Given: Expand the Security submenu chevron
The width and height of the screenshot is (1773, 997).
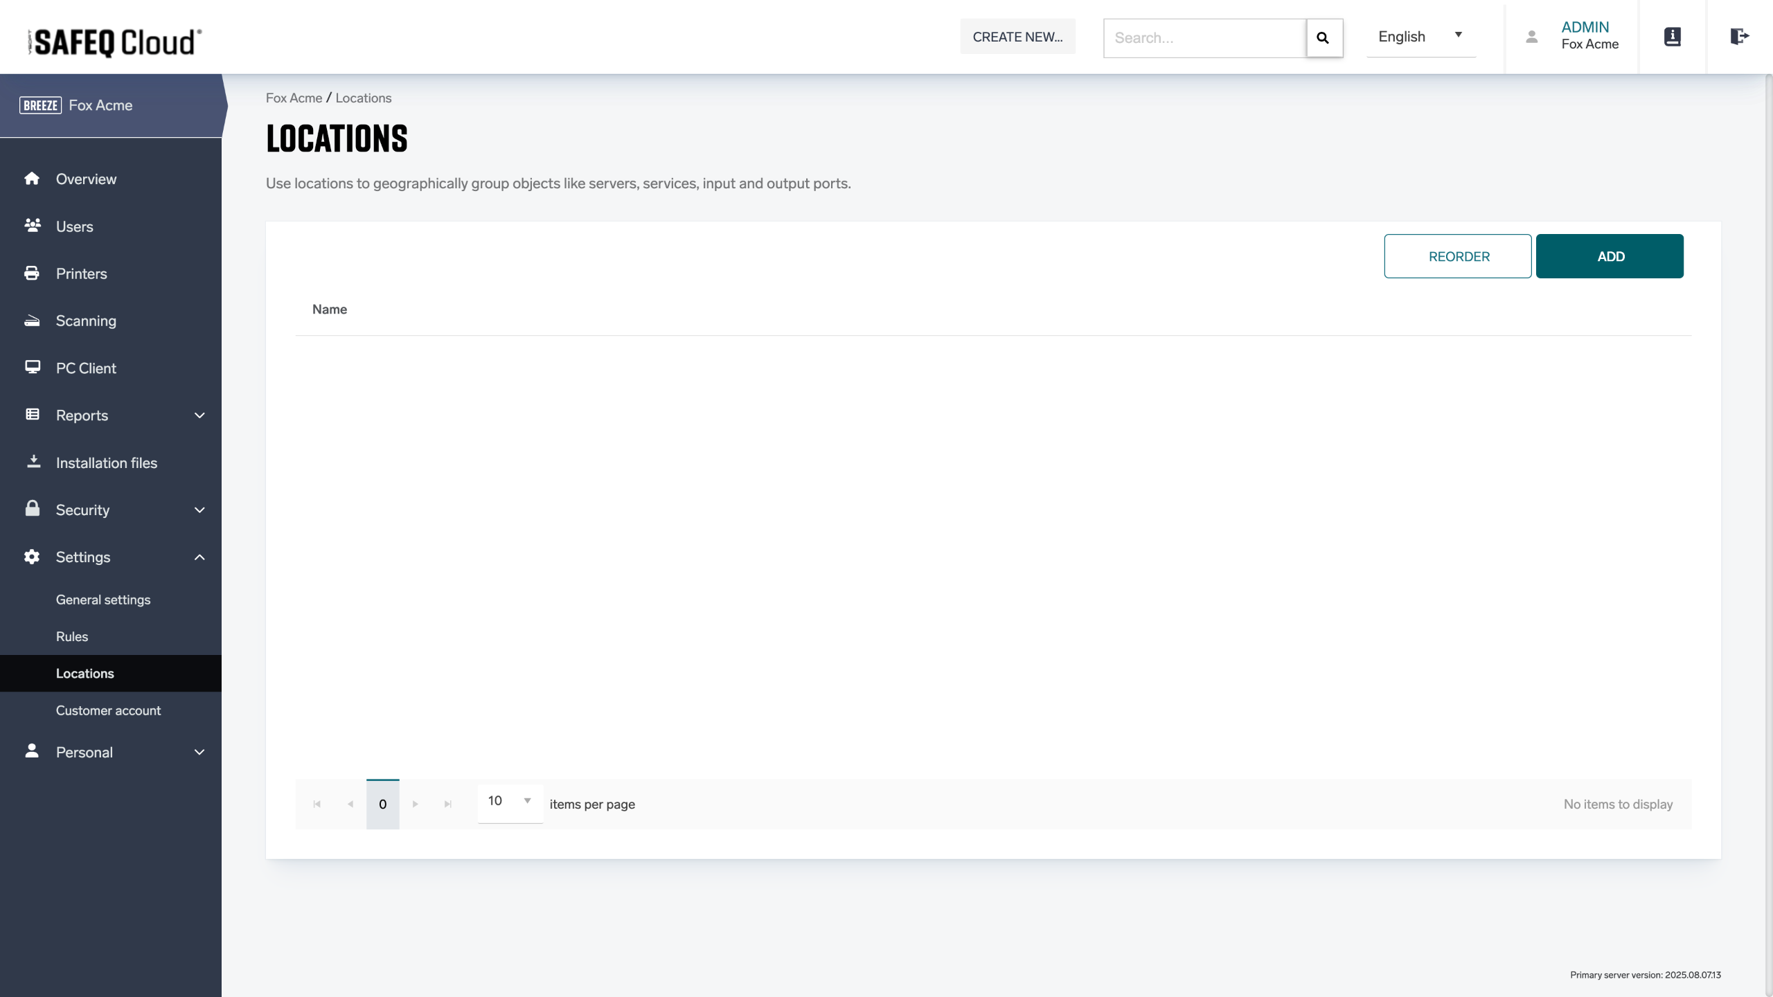Looking at the screenshot, I should [199, 510].
